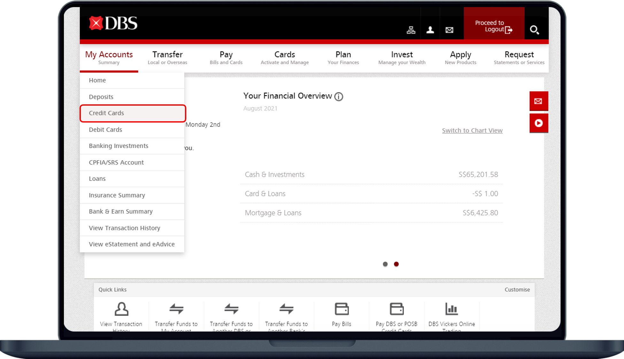Viewport: 624px width, 359px height.
Task: Select Banking Investments menu entry
Action: tap(132, 146)
